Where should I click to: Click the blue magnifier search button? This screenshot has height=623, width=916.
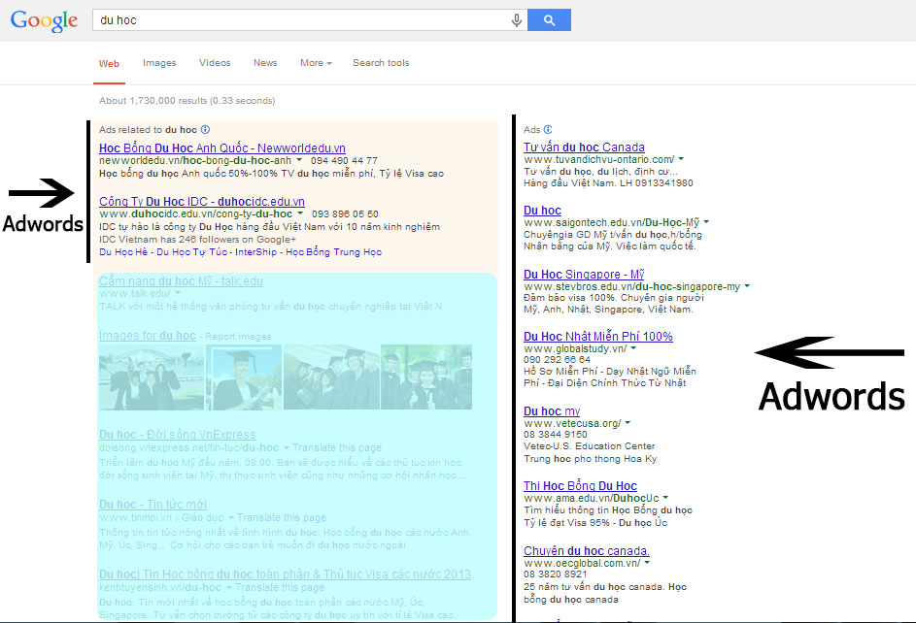549,19
